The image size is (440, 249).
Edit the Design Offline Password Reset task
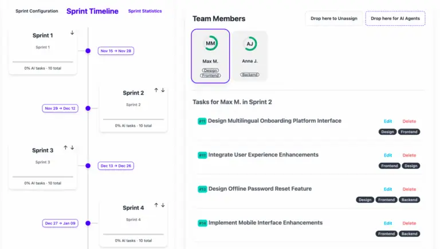point(388,189)
